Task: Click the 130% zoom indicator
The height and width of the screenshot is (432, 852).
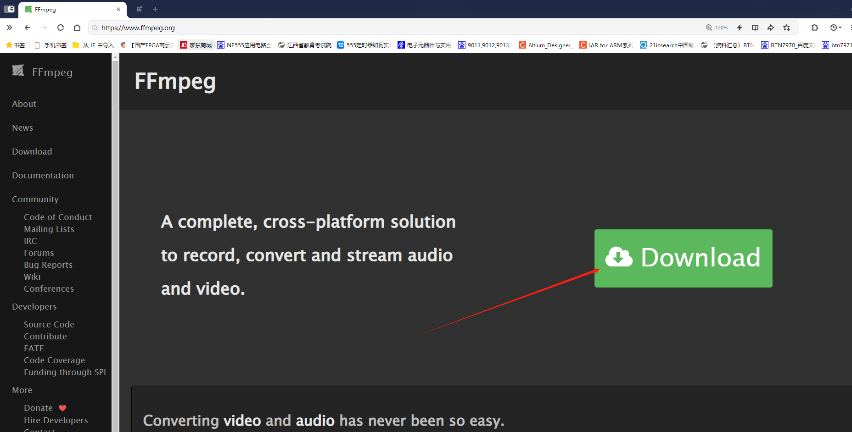Action: tap(717, 28)
